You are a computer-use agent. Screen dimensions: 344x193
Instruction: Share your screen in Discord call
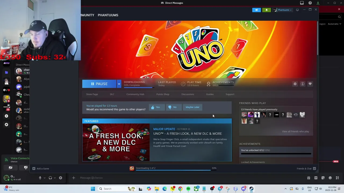pyautogui.click(x=26, y=168)
